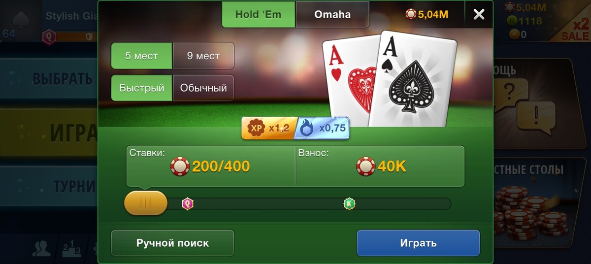Select 5 мест table size

click(x=142, y=56)
